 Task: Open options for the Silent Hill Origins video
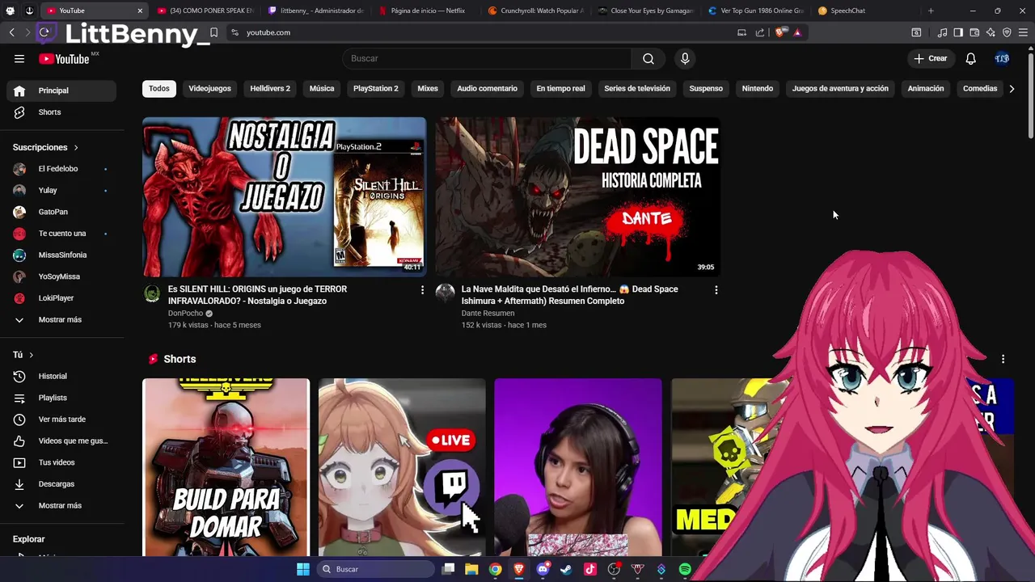click(422, 289)
